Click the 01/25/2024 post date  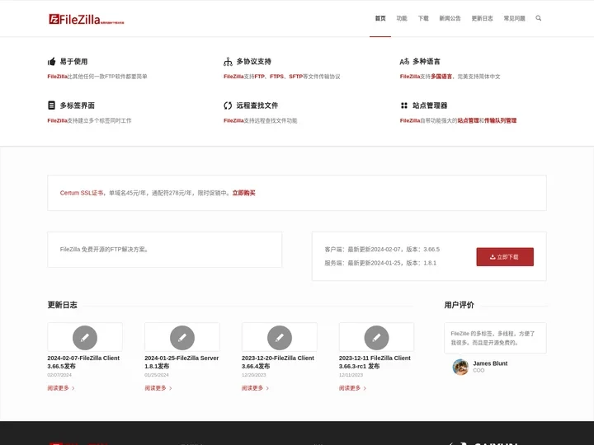click(157, 375)
